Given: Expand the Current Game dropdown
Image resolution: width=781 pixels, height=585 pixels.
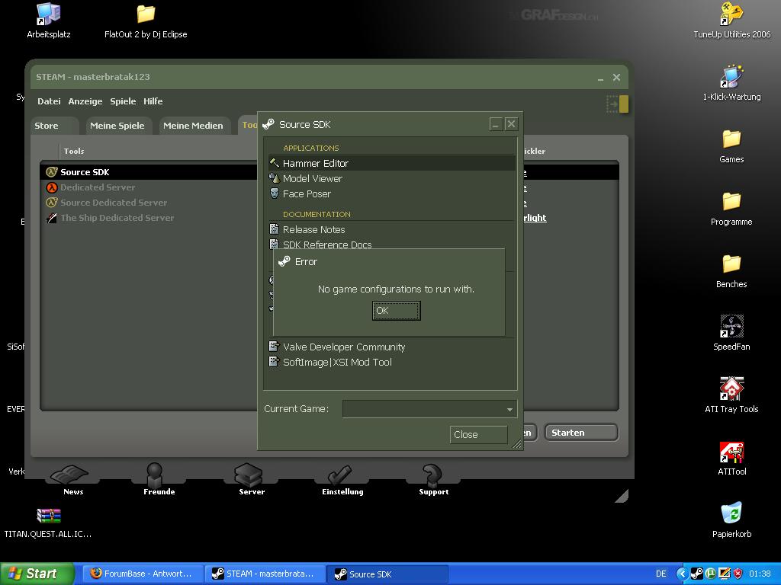Looking at the screenshot, I should click(430, 409).
